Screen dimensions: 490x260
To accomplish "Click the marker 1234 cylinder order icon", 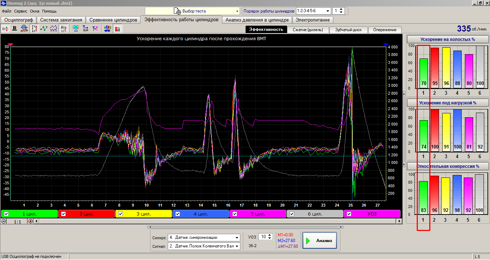I will (85, 29).
